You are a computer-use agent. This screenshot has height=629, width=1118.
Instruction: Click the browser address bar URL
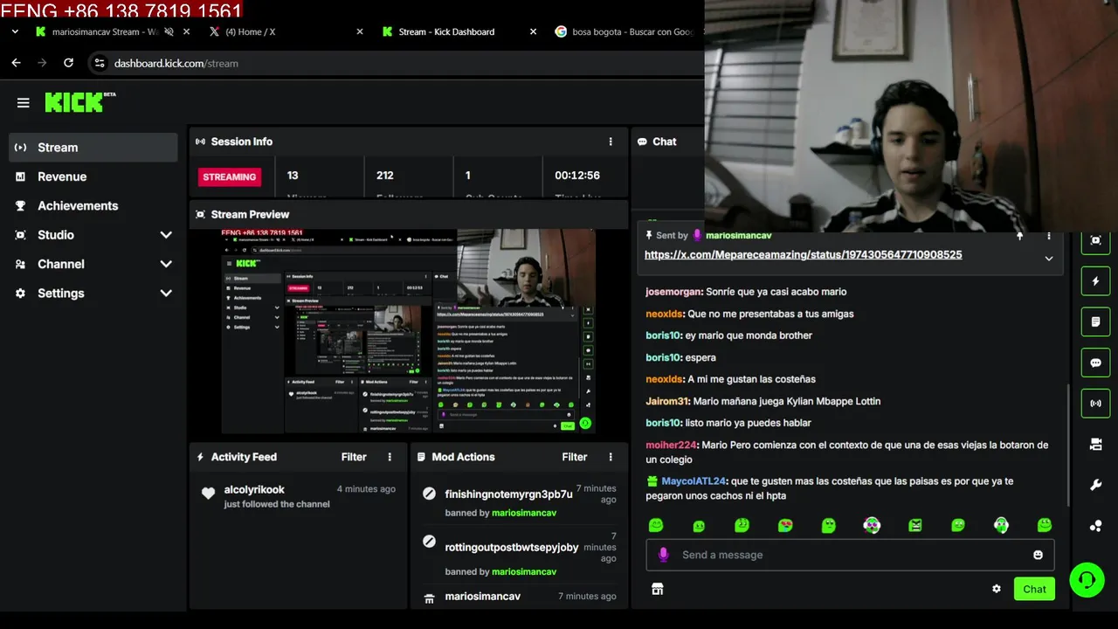[176, 63]
